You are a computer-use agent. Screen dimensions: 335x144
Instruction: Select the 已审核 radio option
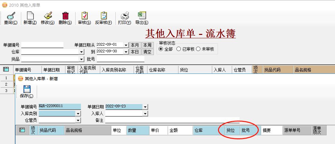(178, 49)
